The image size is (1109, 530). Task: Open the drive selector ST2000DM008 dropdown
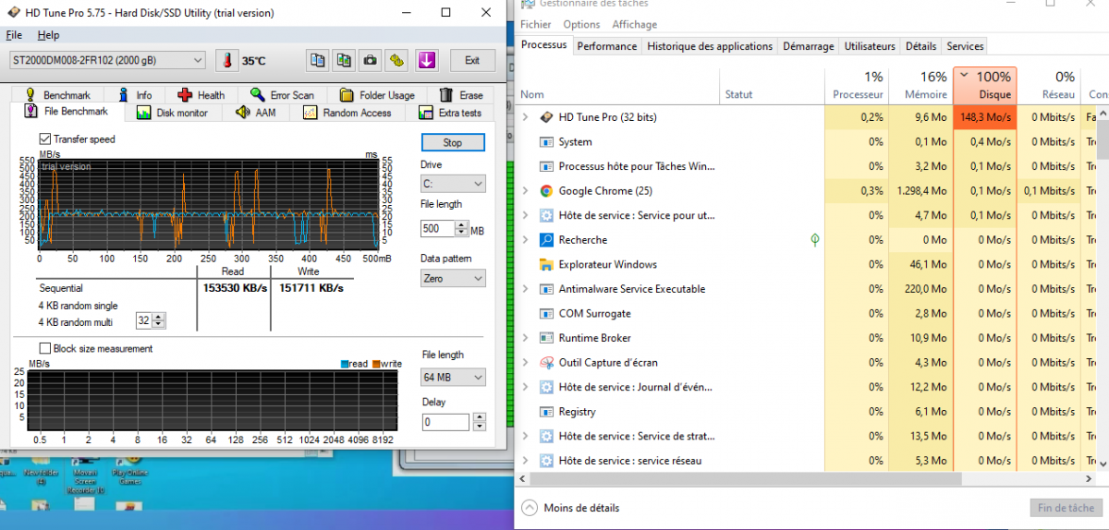pos(106,61)
